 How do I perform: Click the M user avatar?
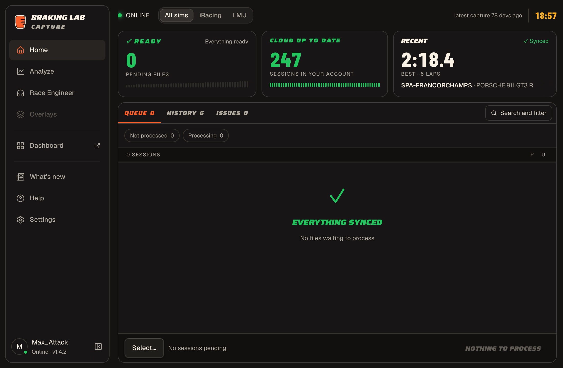coord(19,347)
